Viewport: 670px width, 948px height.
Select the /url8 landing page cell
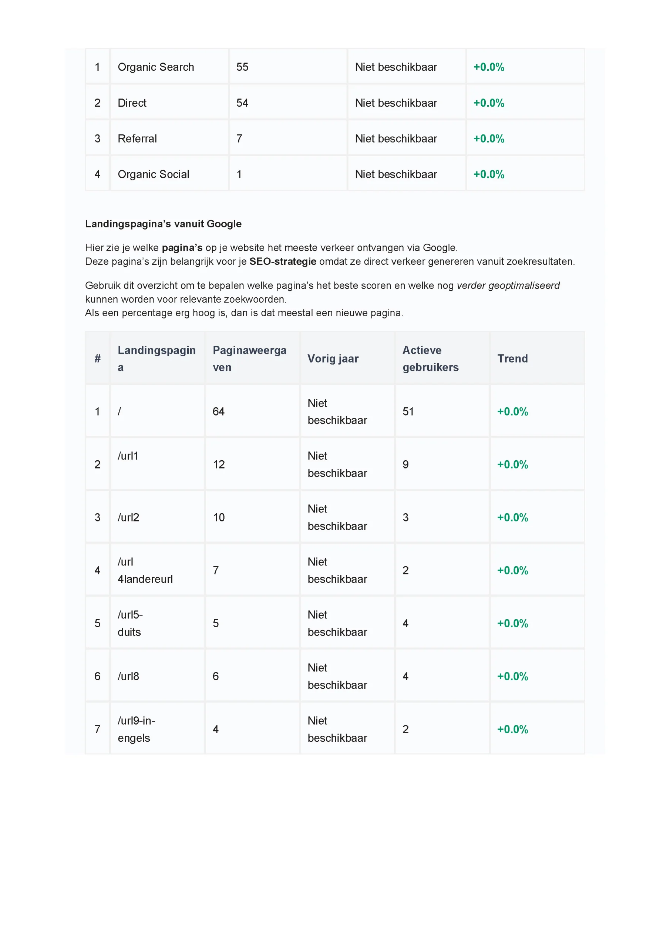[x=128, y=676]
